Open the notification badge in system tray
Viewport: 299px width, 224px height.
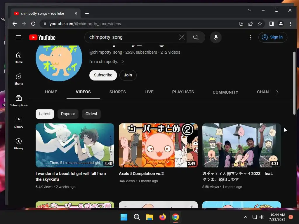291,217
